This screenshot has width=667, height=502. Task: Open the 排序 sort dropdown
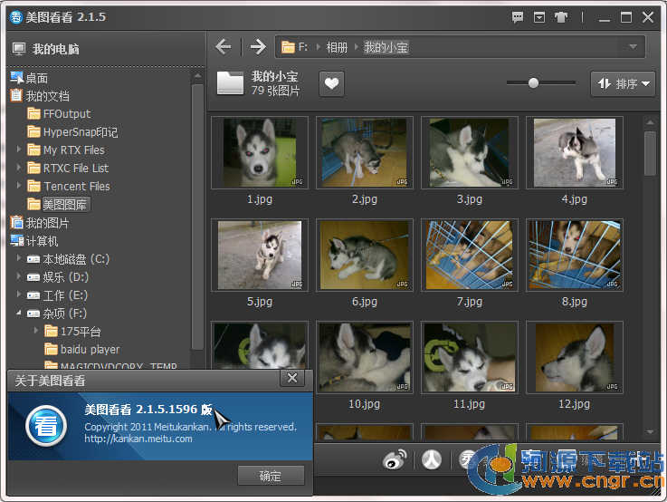[x=623, y=84]
